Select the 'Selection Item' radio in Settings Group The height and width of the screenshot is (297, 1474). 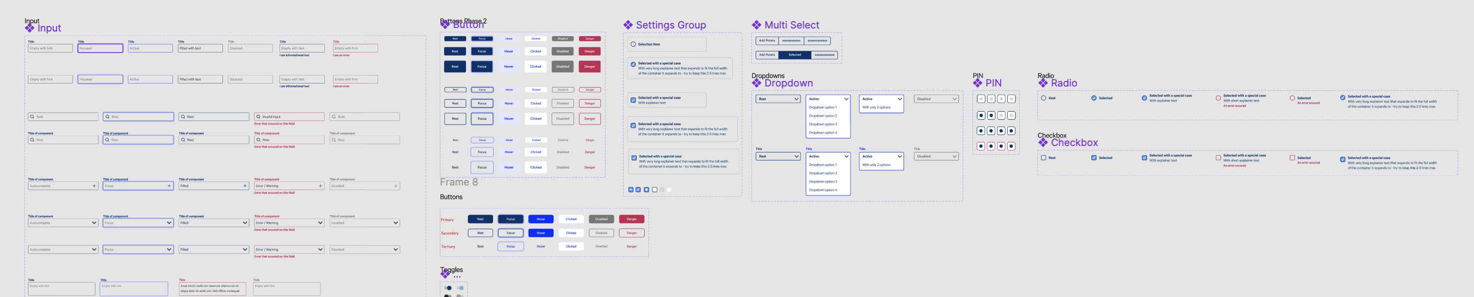(633, 44)
